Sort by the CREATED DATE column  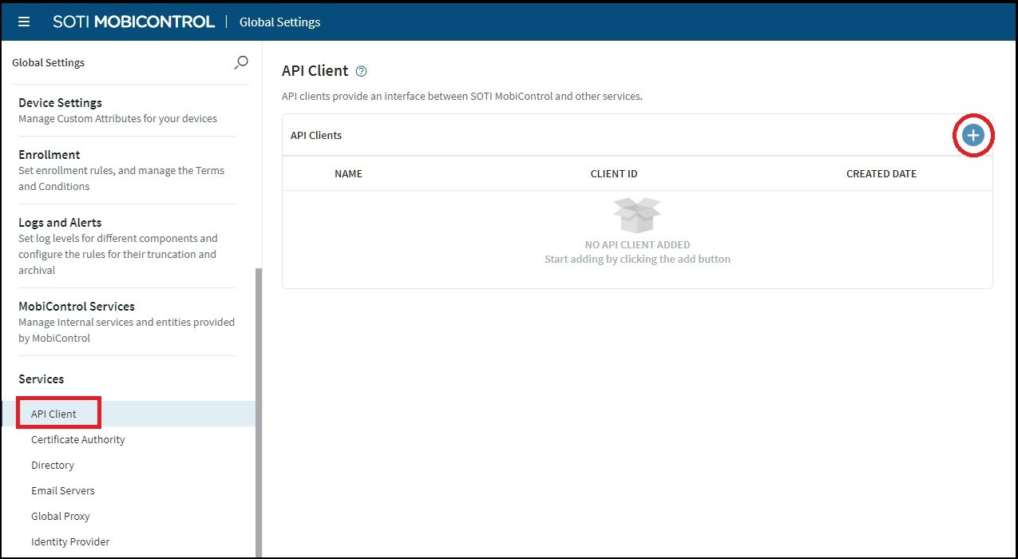point(881,173)
